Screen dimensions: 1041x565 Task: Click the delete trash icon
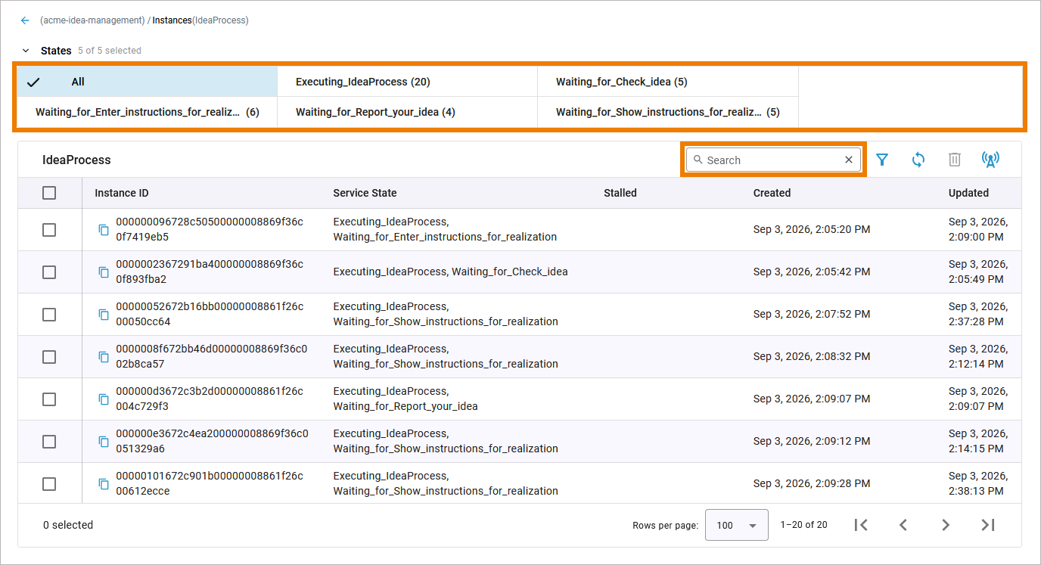tap(955, 160)
